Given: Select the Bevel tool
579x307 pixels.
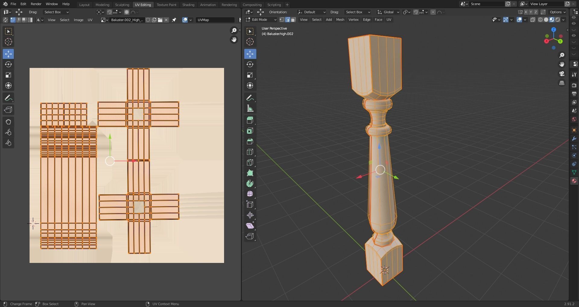Looking at the screenshot, I should click(x=250, y=141).
